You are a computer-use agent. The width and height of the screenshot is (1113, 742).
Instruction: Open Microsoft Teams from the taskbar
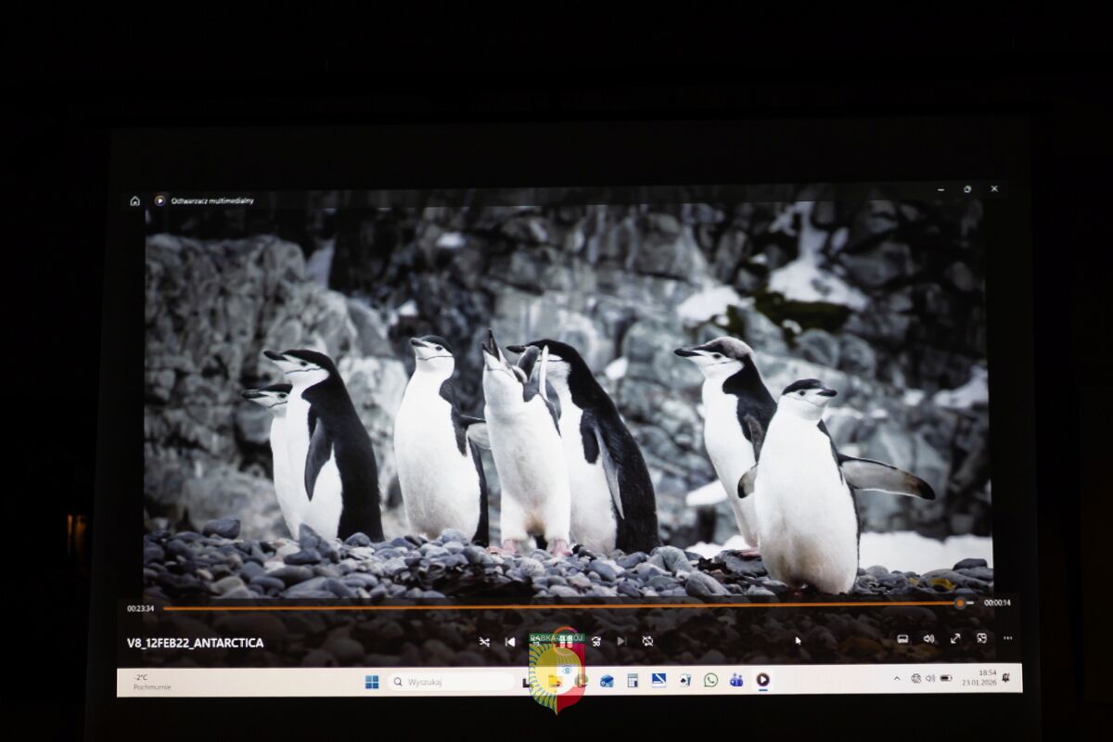click(736, 680)
